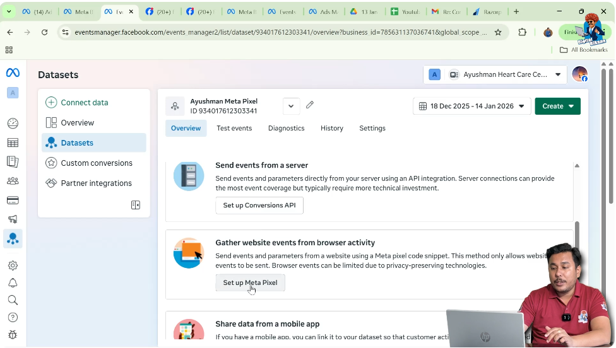Screen dimensions: 616x348
Task: Click the Set up Conversions API button
Action: click(259, 205)
